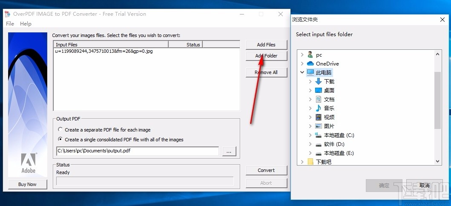Click the Add Folder button
Image resolution: width=451 pixels, height=206 pixels.
click(x=266, y=56)
